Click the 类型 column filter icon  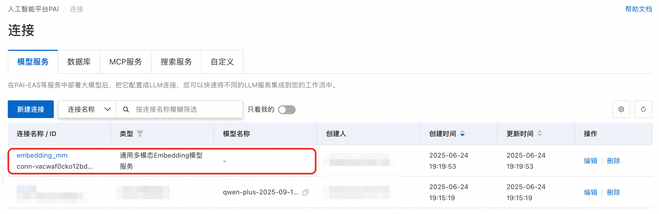click(x=140, y=134)
